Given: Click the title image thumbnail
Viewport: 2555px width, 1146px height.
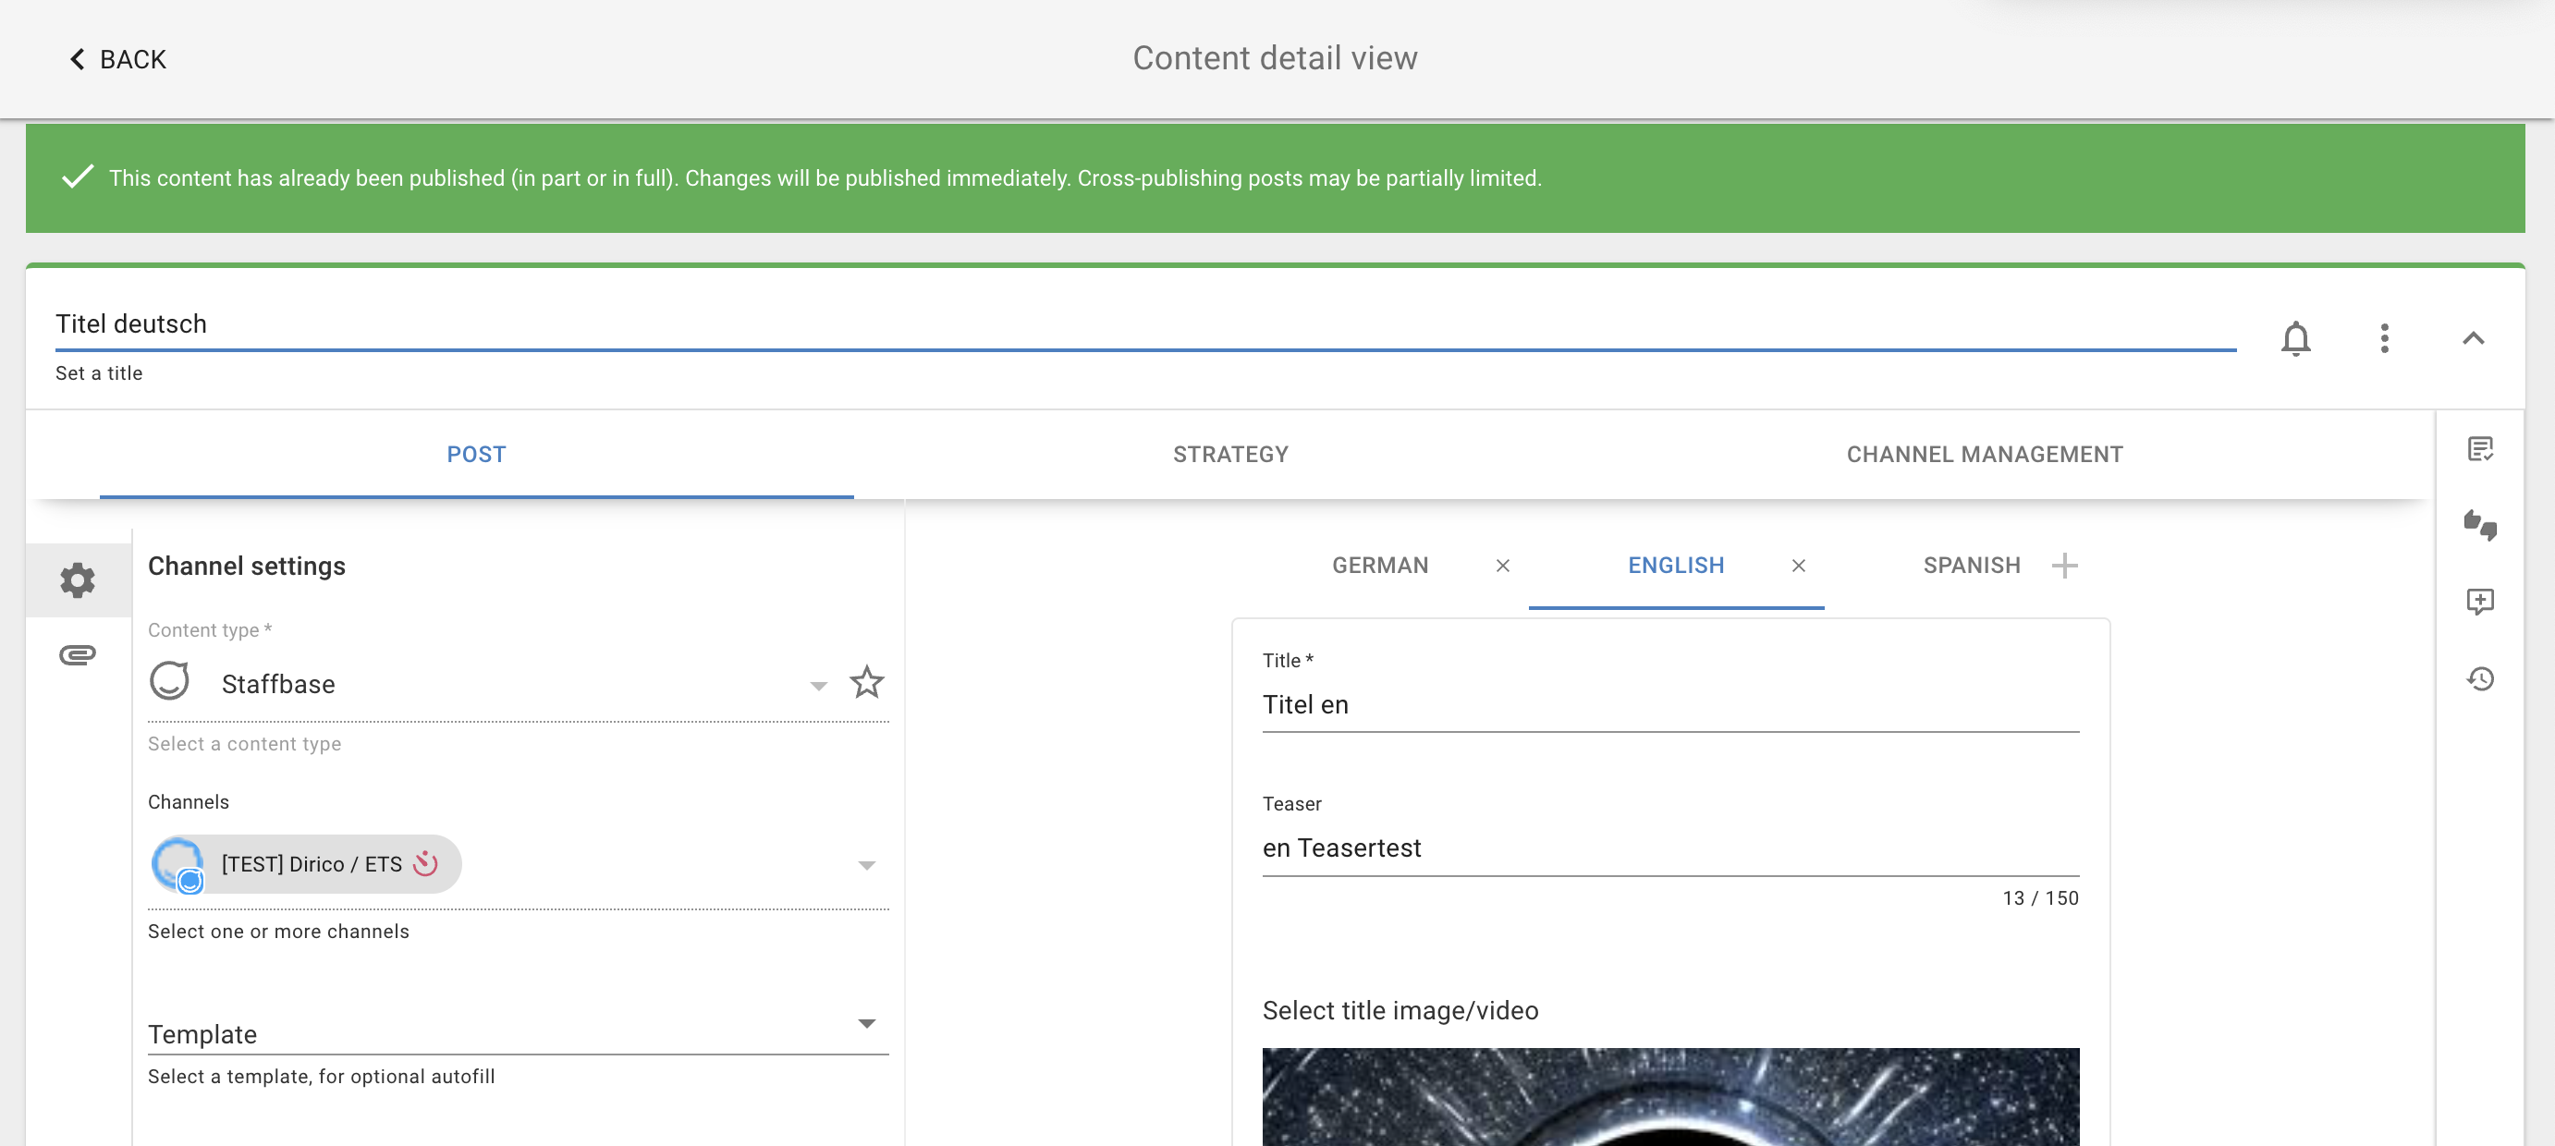Looking at the screenshot, I should click(x=1670, y=1096).
